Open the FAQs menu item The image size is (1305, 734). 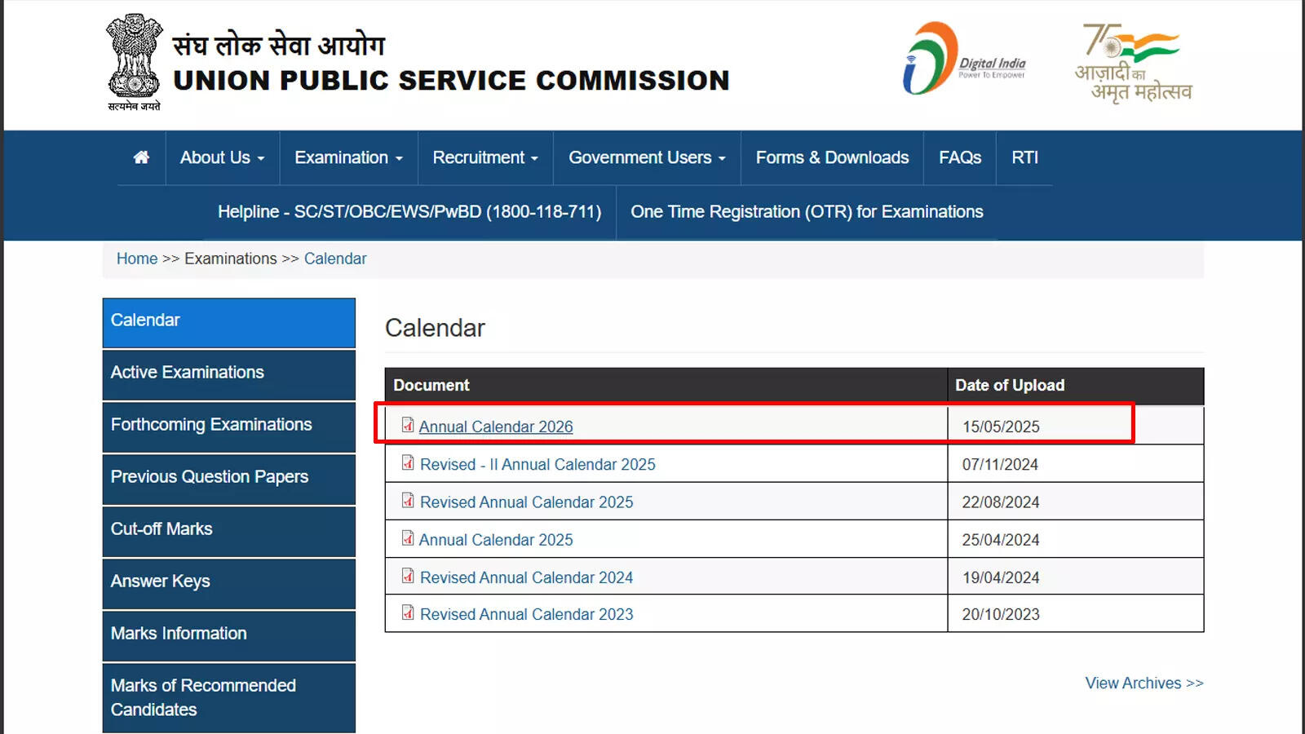[959, 157]
